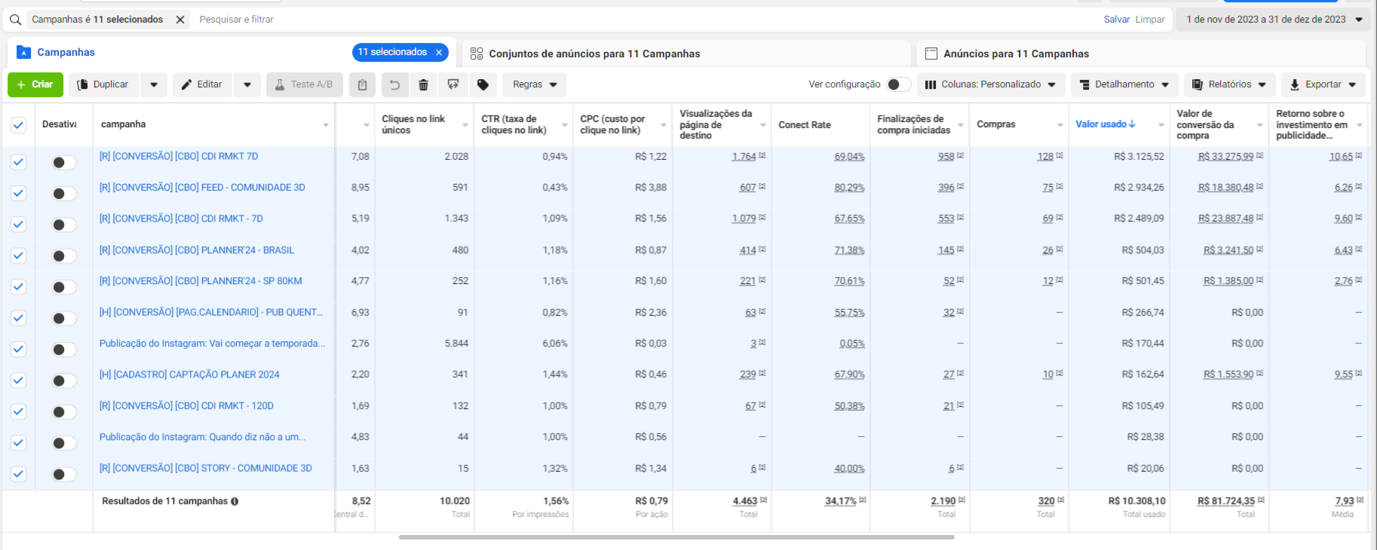Open the campanha column header sort arrow
The height and width of the screenshot is (550, 1377).
pos(326,125)
